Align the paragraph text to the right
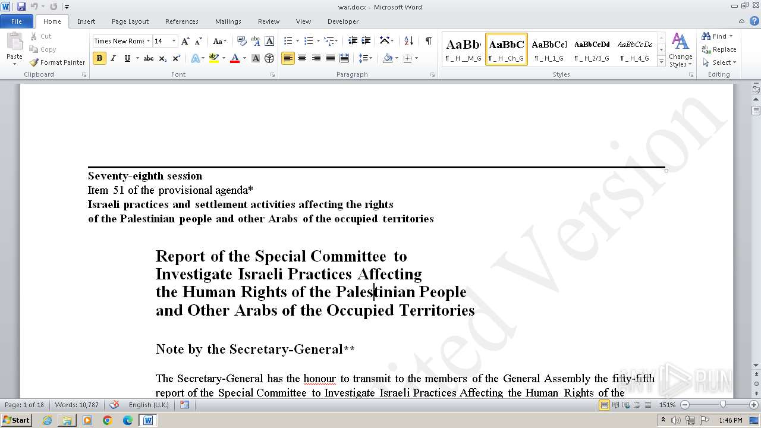761x428 pixels. (x=316, y=58)
